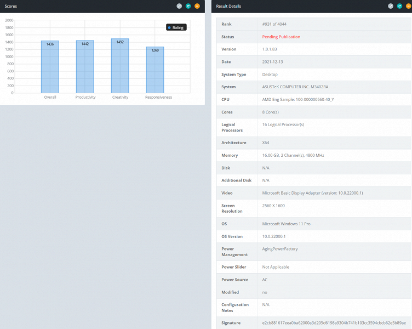
Task: Collapse Result Details using orange minus icon
Action: click(408, 6)
